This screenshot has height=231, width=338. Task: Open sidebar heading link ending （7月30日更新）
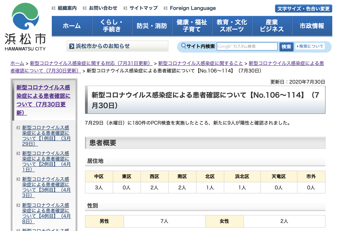point(43,100)
